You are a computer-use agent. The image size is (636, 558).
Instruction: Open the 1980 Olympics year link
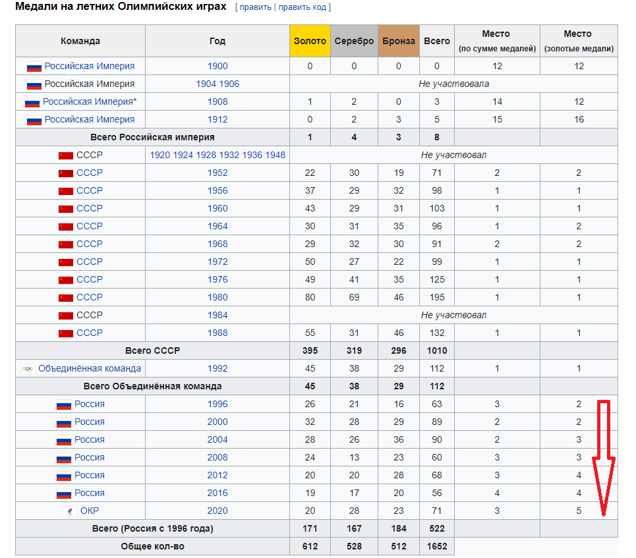[x=217, y=297]
